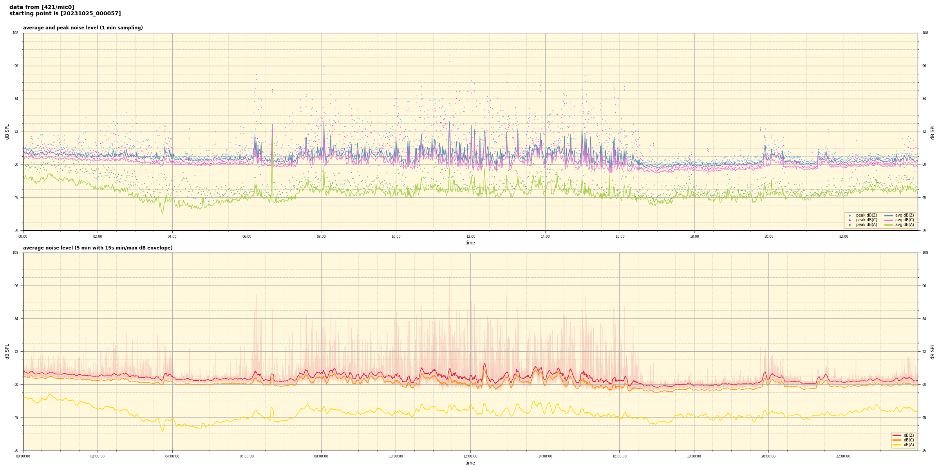This screenshot has width=940, height=470.
Task: Click the starting point 20231025_000057 text
Action: pos(65,14)
